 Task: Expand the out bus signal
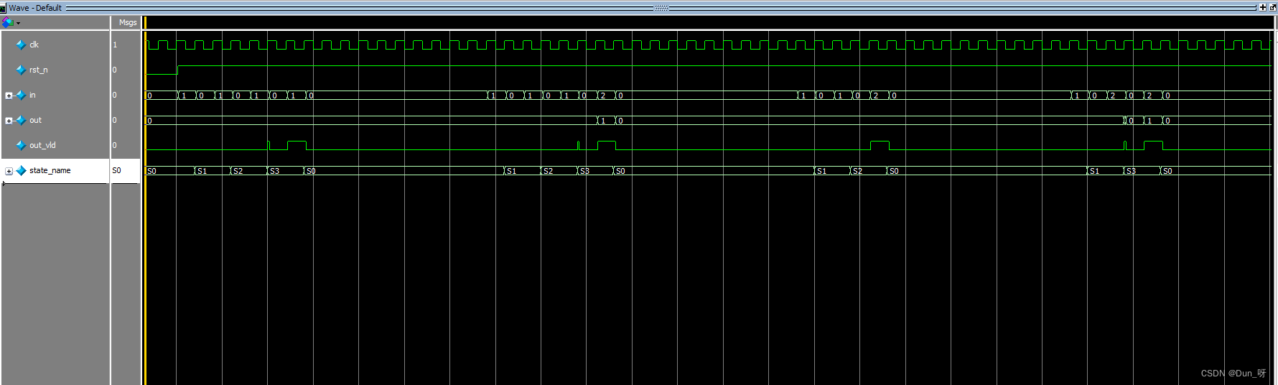pos(9,121)
